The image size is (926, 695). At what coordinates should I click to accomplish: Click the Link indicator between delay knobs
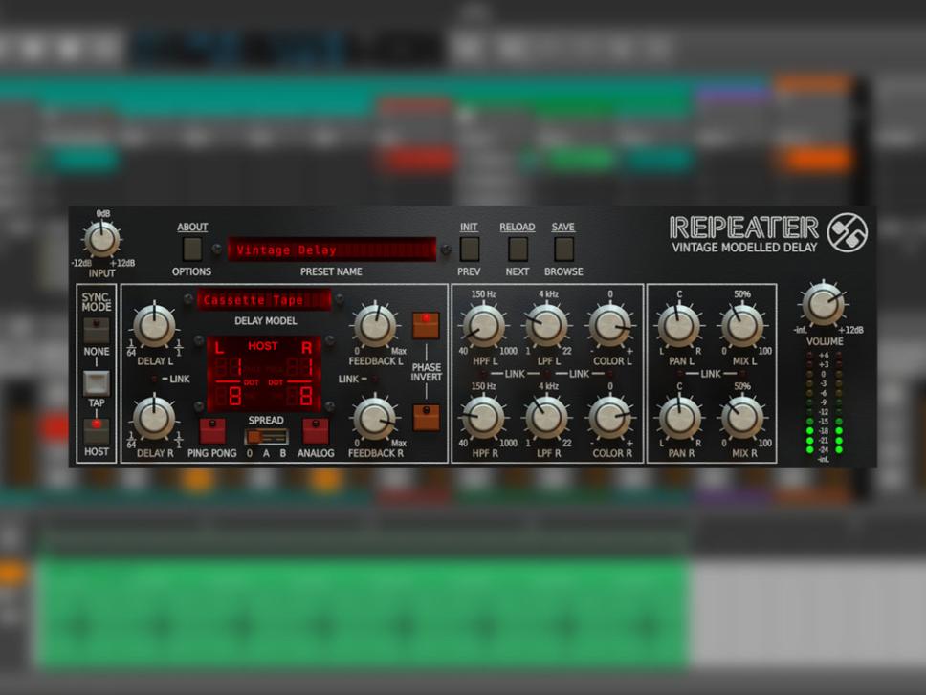tap(152, 380)
